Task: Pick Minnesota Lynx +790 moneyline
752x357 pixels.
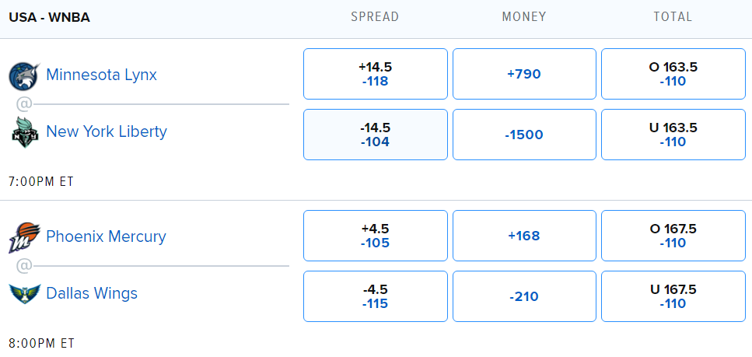Action: pyautogui.click(x=524, y=74)
